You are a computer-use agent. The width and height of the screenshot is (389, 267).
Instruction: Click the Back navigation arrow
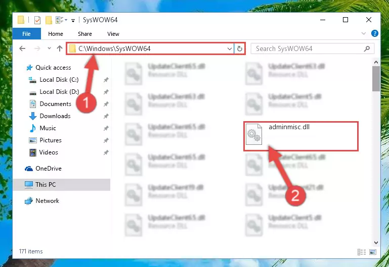point(22,48)
